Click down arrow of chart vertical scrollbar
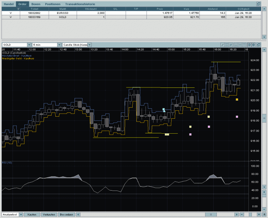268x218 pixels. pos(264,187)
